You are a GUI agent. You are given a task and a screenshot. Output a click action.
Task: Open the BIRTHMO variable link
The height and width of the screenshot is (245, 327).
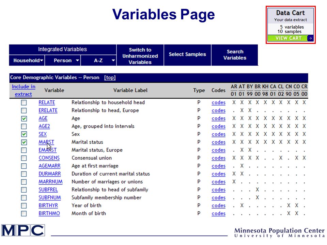pyautogui.click(x=49, y=213)
